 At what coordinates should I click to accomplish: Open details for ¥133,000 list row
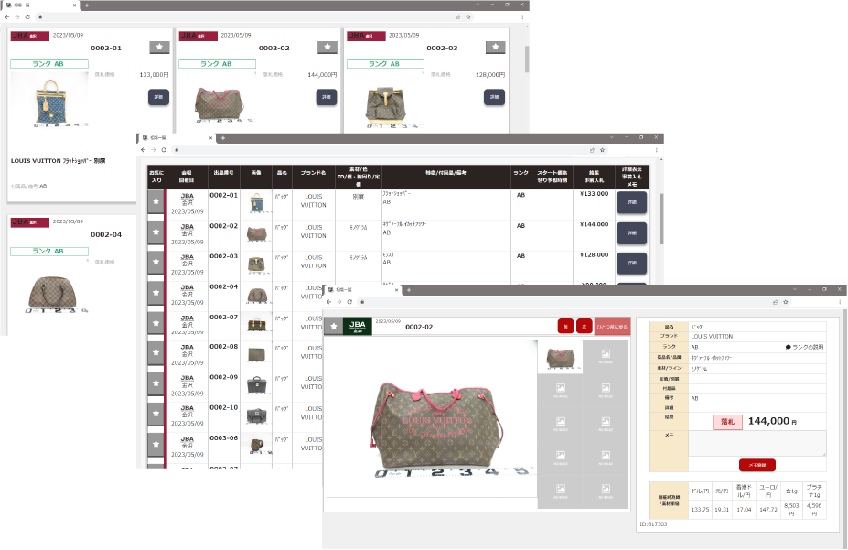tap(632, 202)
